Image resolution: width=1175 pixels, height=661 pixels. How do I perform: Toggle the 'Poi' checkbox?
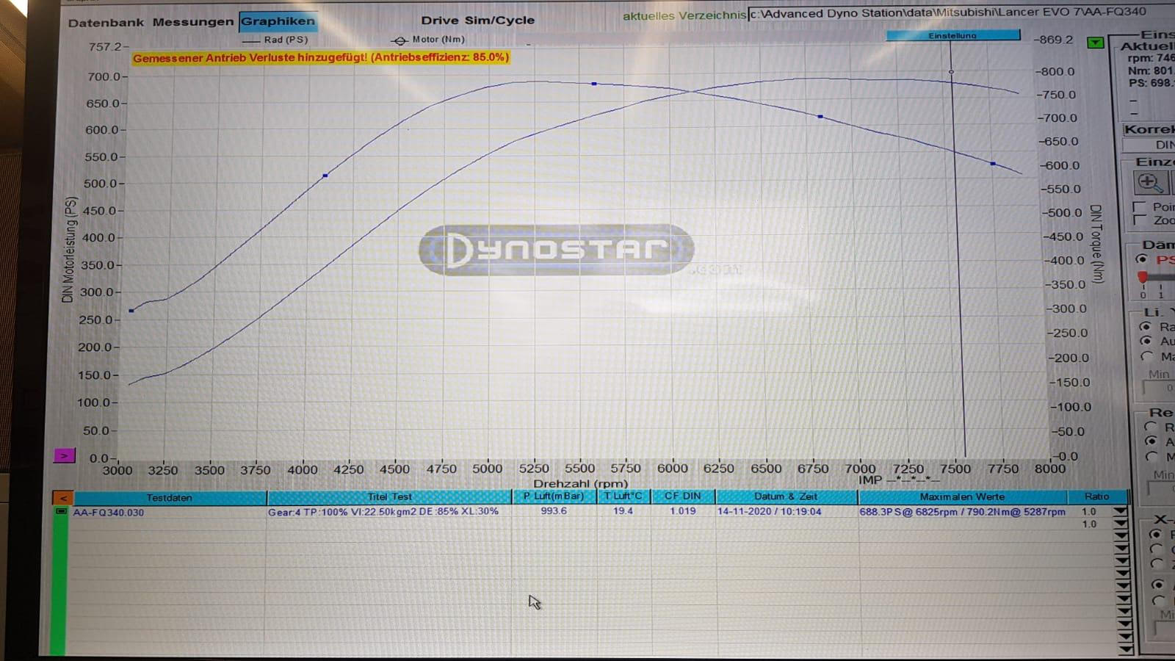click(x=1140, y=206)
